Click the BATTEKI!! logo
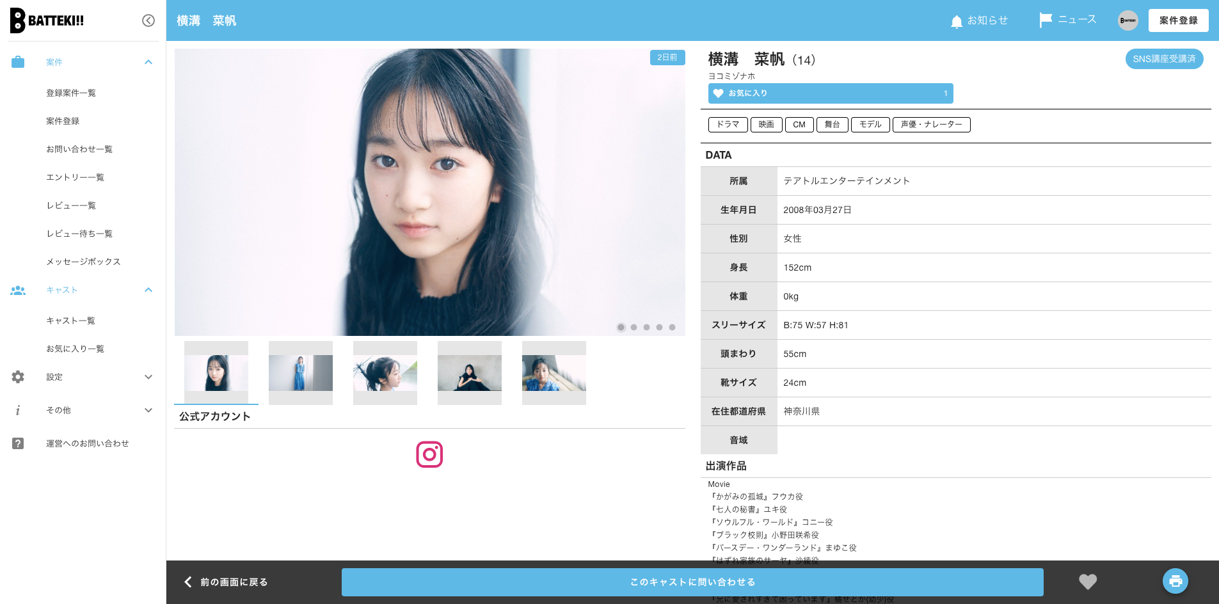 coord(47,20)
